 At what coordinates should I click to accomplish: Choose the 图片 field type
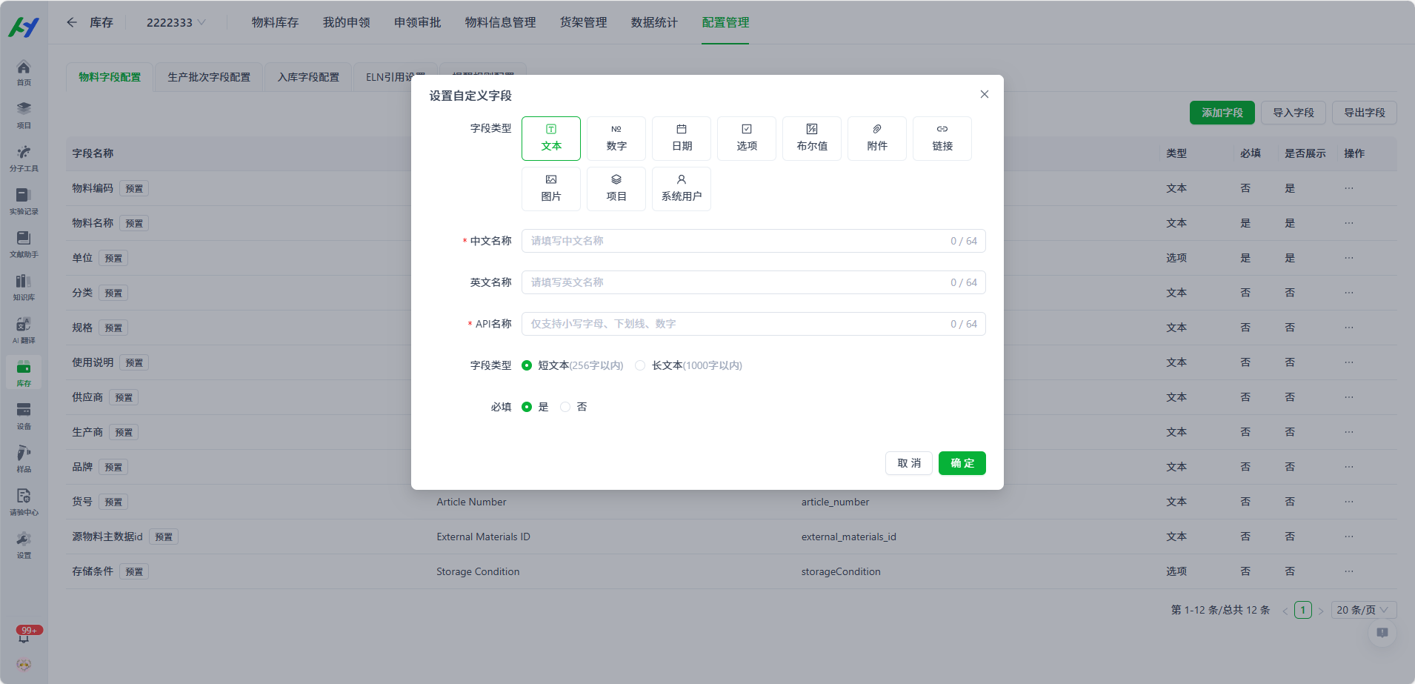point(550,188)
